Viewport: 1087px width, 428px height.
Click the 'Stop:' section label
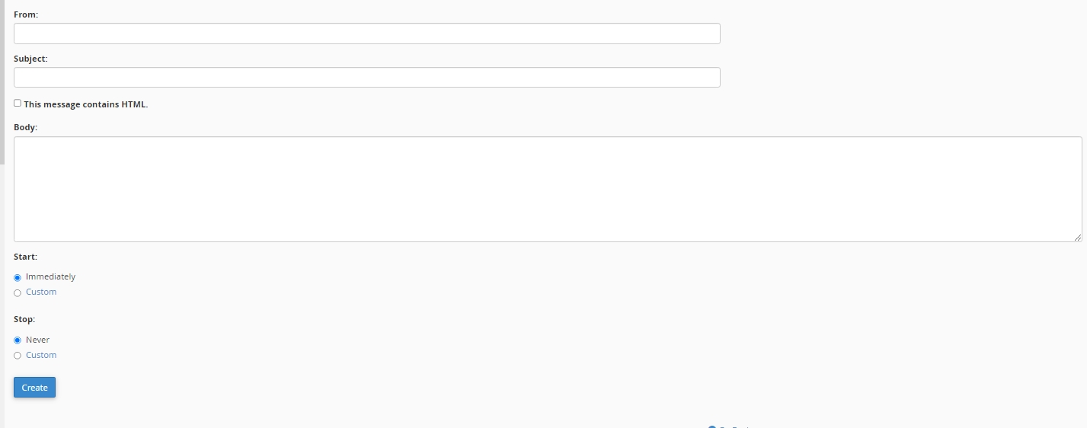coord(24,319)
